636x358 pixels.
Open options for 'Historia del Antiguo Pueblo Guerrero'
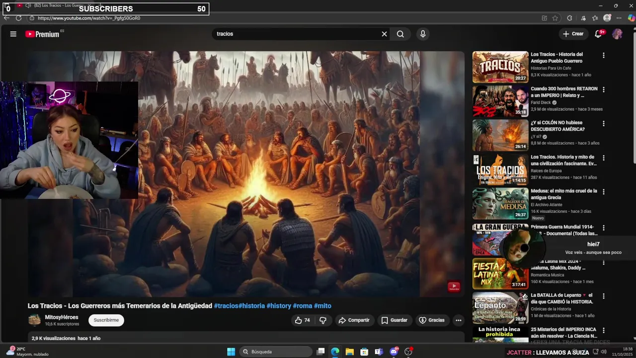(604, 55)
